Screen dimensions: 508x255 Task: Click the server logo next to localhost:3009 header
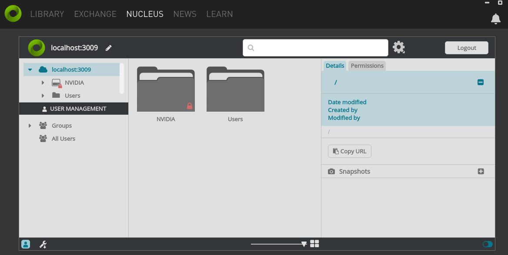(37, 48)
